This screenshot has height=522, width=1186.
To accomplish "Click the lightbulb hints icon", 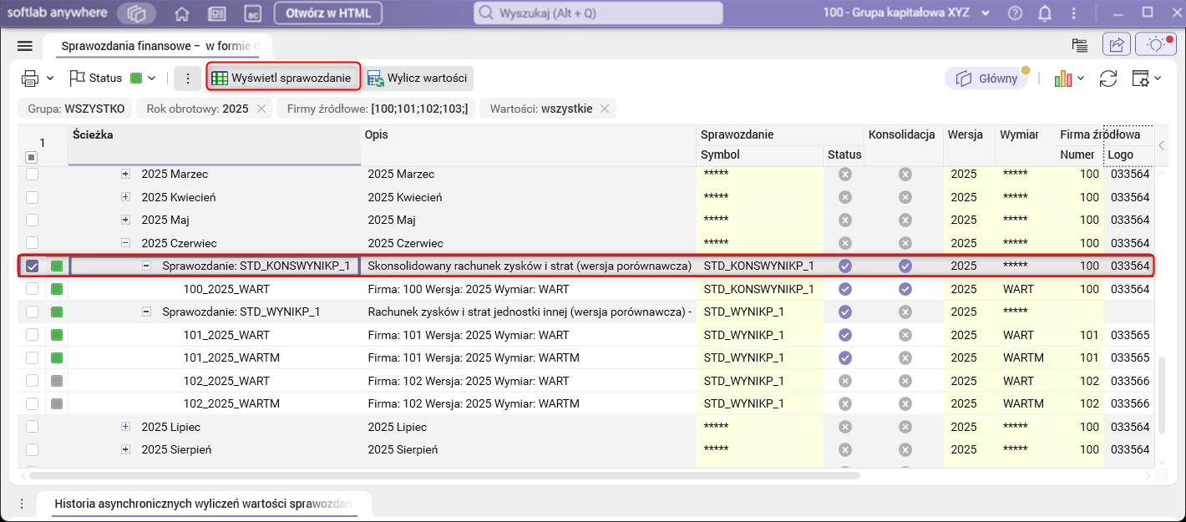I will point(1156,45).
